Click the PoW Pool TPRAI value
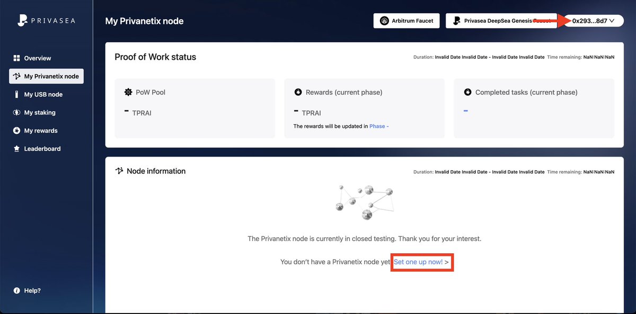This screenshot has width=636, height=314. click(138, 113)
